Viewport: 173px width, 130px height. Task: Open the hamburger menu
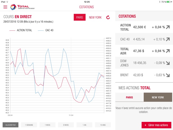[5, 7]
